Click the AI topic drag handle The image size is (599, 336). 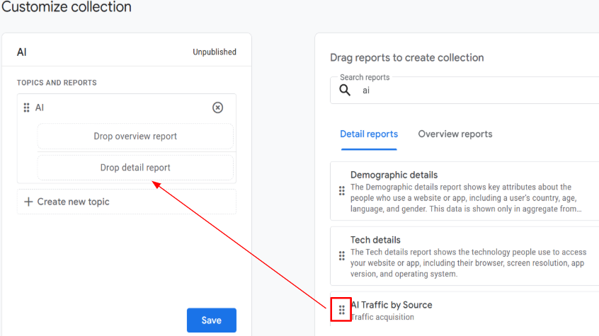click(x=26, y=108)
